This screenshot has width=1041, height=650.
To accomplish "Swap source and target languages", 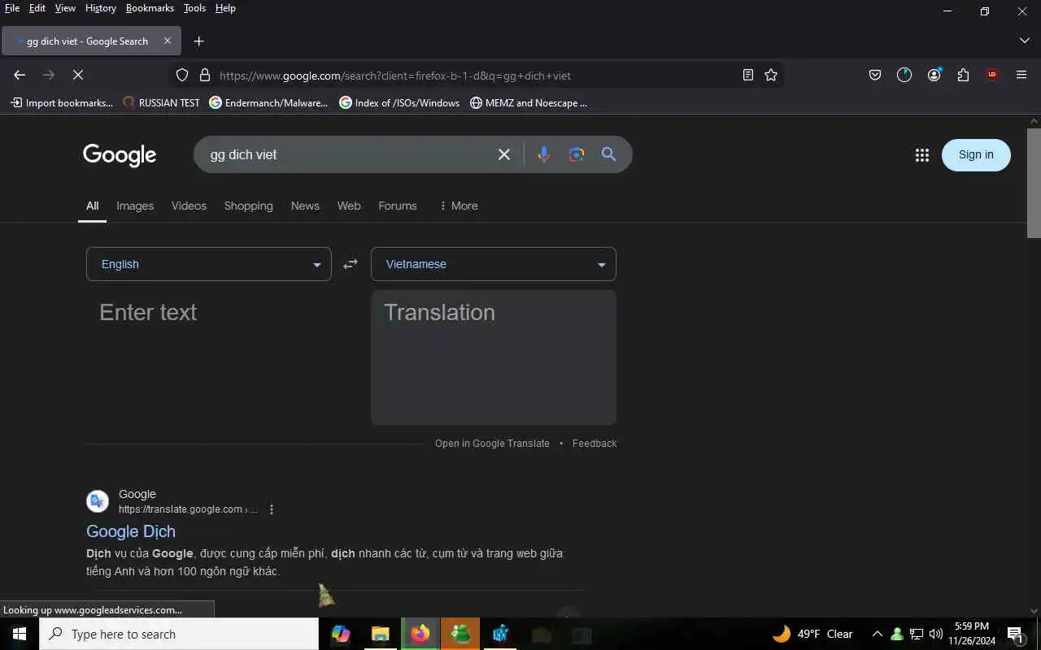I will pos(351,264).
